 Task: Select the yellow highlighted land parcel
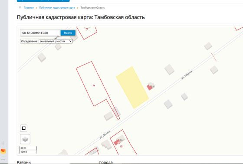coord(132,88)
